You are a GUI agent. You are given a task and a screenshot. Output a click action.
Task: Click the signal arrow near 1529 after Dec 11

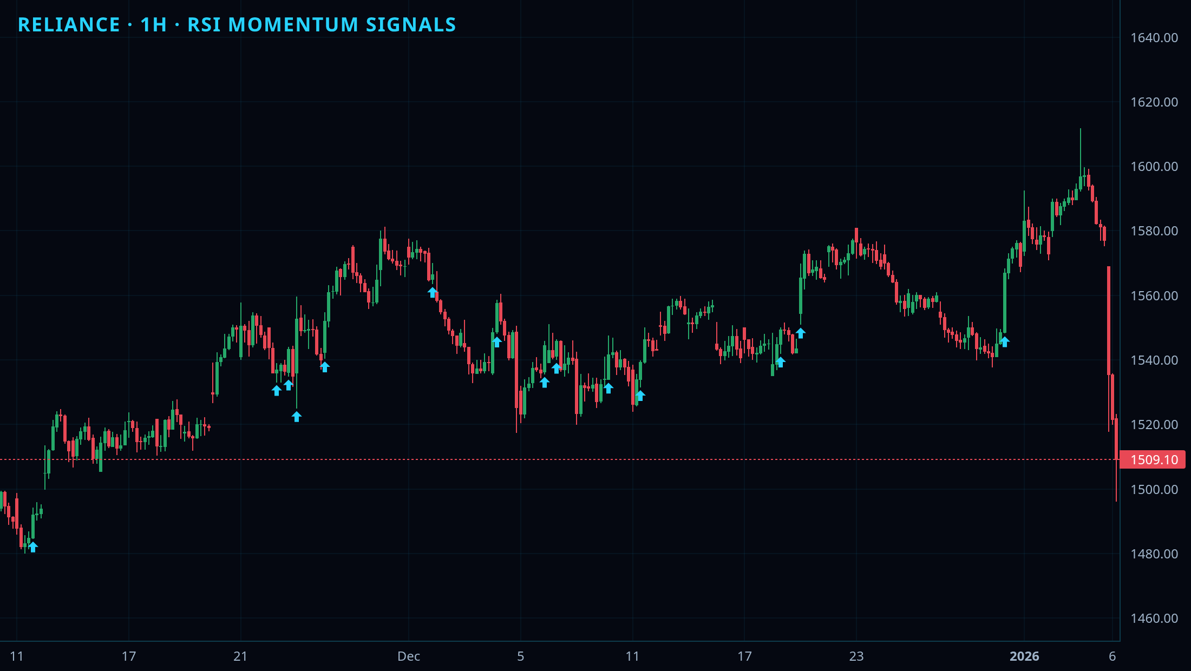coord(640,396)
